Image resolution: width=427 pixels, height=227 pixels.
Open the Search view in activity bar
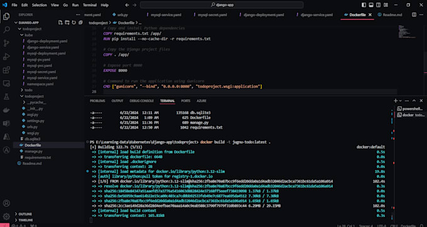[6, 29]
